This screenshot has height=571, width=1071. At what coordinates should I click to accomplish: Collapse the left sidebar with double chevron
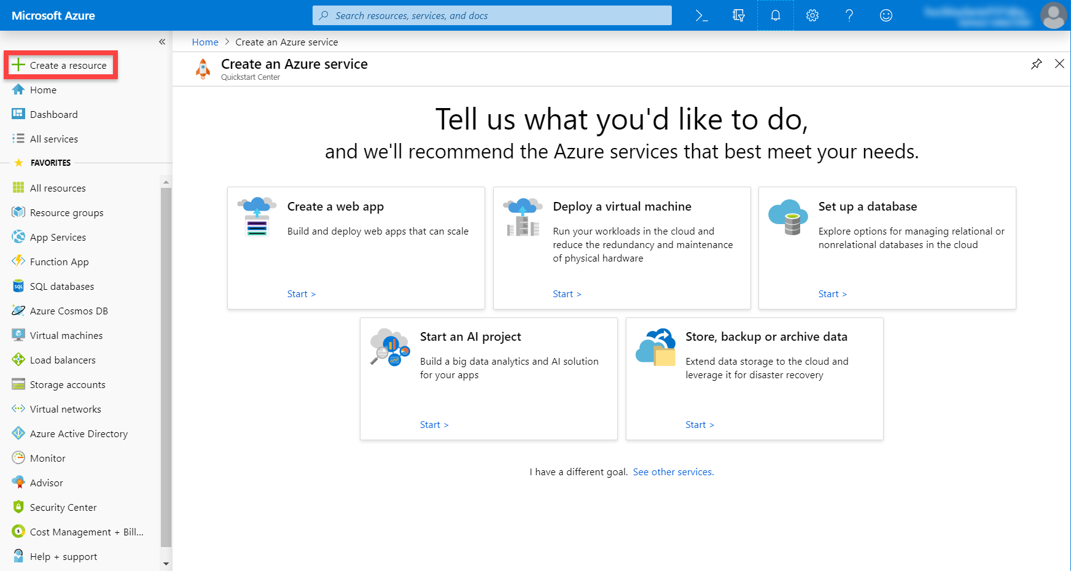[162, 42]
